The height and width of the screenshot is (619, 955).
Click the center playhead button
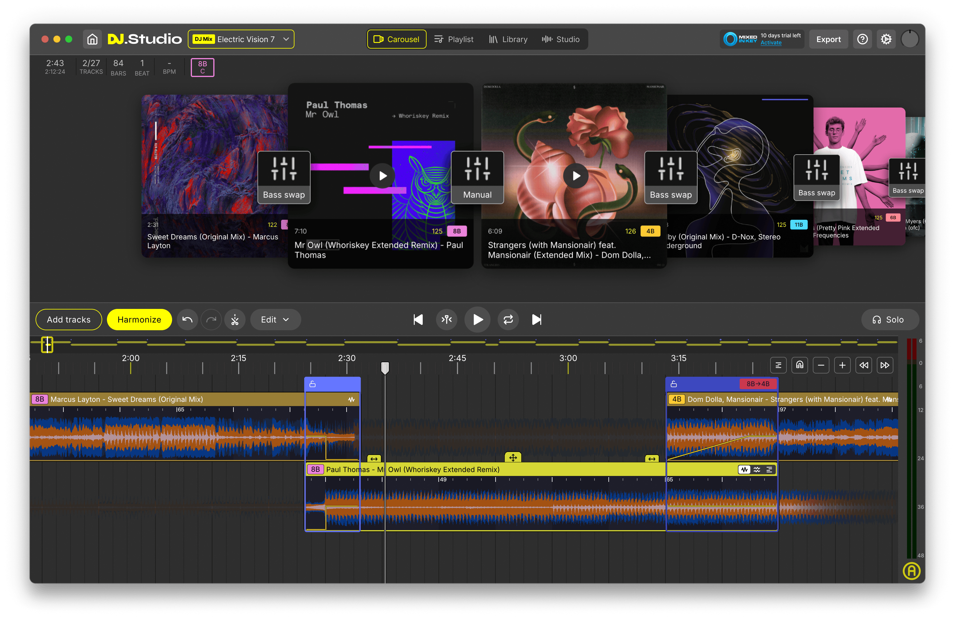click(447, 320)
